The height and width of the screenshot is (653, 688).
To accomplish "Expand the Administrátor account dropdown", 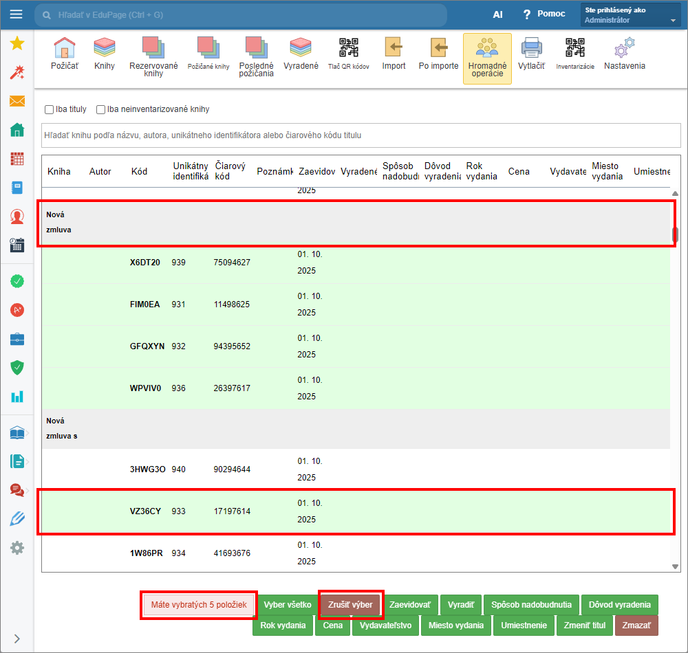I will [x=672, y=21].
